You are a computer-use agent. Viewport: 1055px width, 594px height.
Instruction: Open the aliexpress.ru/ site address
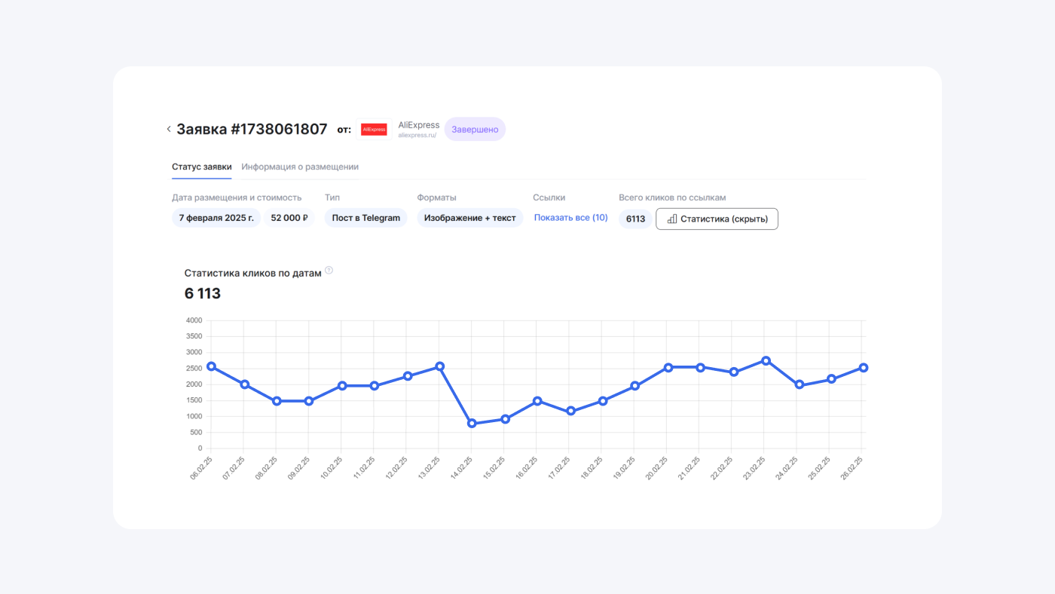417,136
